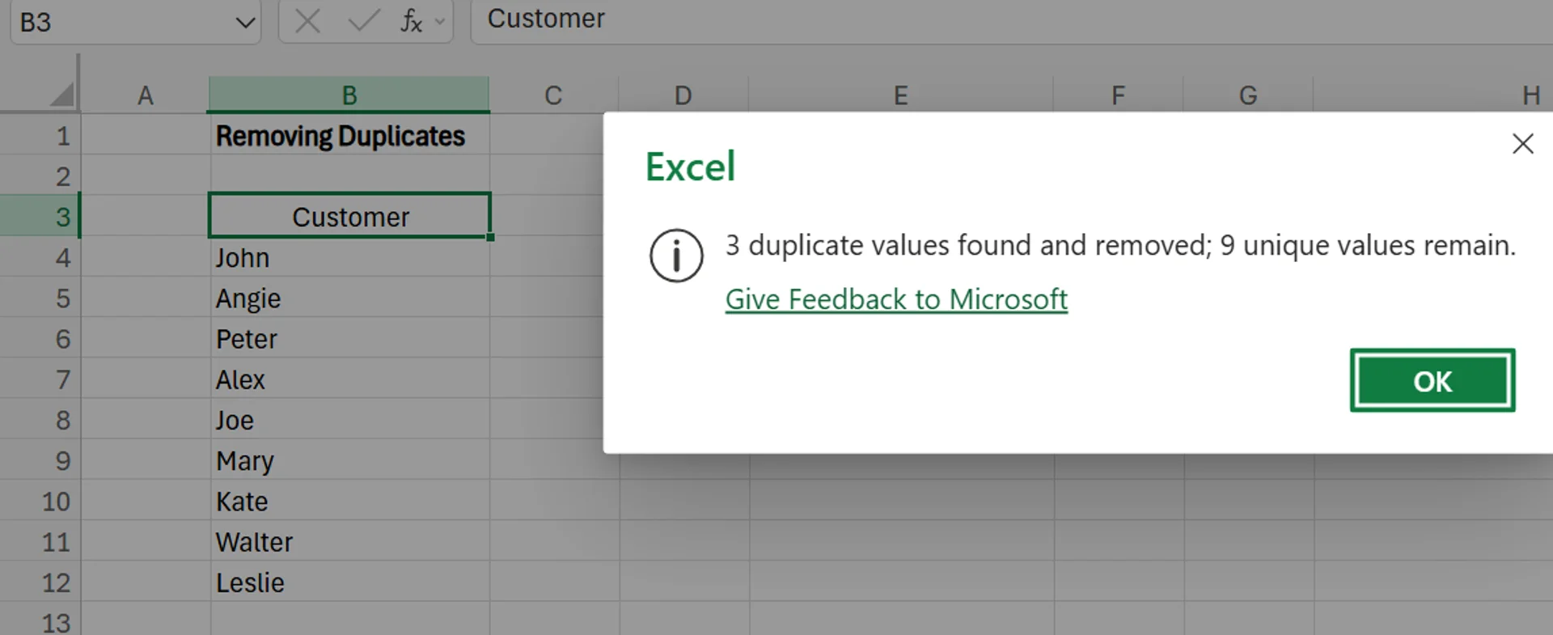Select row 12 header
This screenshot has width=1553, height=635.
pos(40,582)
